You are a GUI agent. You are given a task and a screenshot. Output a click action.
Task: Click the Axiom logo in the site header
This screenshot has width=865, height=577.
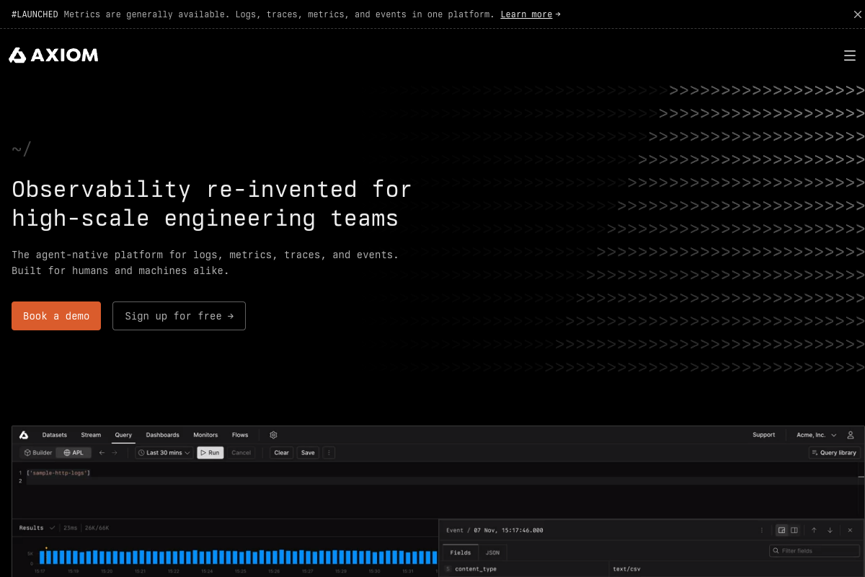click(x=53, y=56)
